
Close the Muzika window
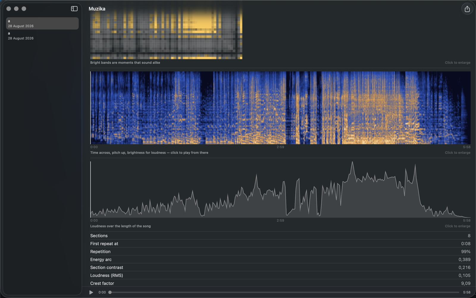click(9, 9)
